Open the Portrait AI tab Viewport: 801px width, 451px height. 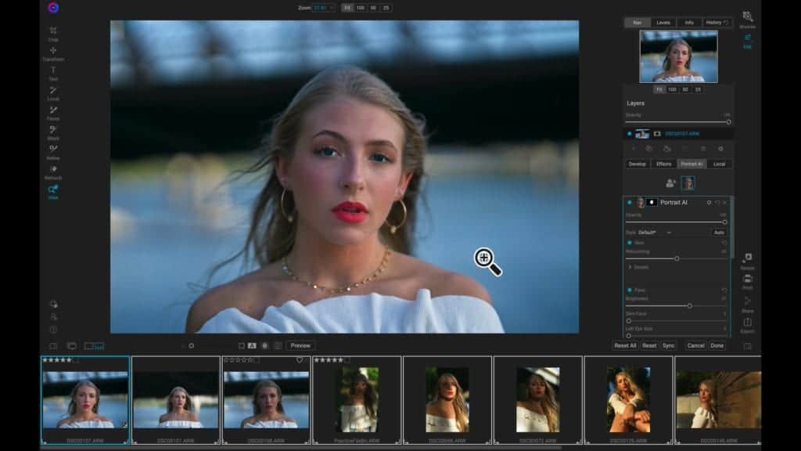point(691,164)
